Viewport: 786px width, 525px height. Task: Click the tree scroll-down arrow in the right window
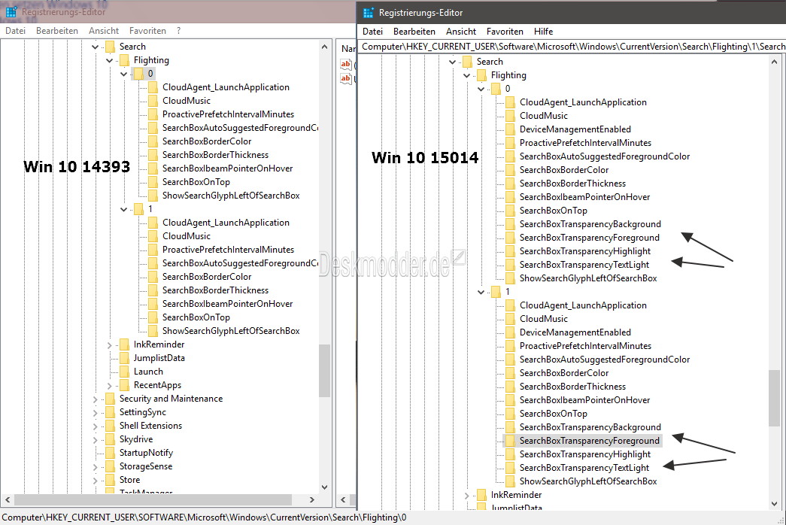click(x=775, y=503)
